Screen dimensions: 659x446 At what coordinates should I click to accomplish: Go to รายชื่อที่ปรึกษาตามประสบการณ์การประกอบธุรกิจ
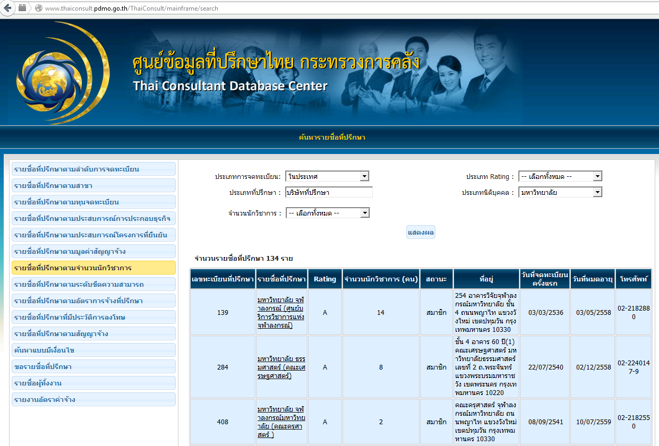tap(93, 219)
